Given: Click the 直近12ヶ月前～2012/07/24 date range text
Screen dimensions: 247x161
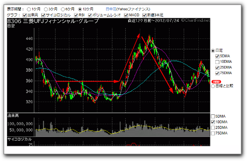Looking at the screenshot, I should 154,21.
